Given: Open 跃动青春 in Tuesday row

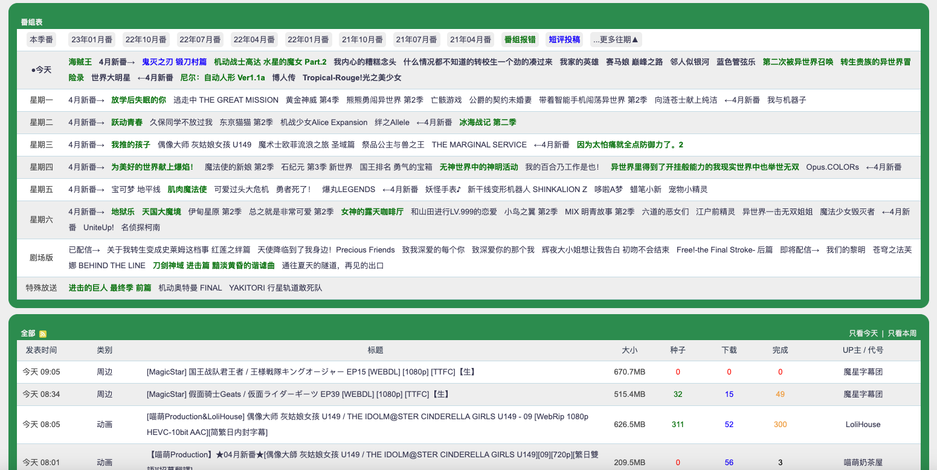Looking at the screenshot, I should pos(127,123).
